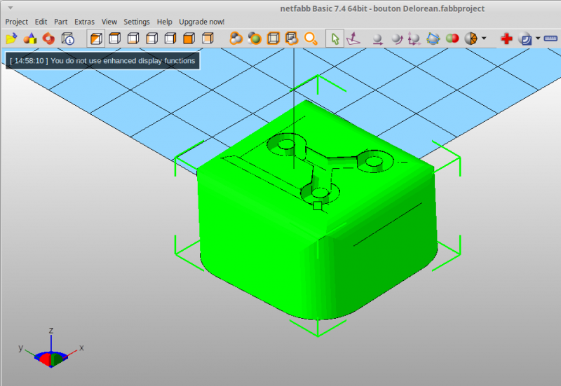Click the enhanced display functions notification
This screenshot has height=386, width=561.
click(102, 61)
